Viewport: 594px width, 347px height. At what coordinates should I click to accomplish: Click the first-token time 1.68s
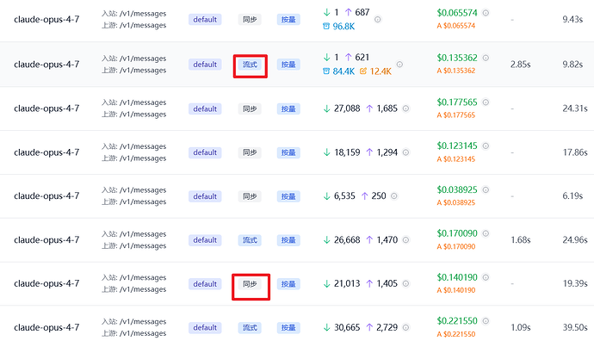click(x=521, y=240)
